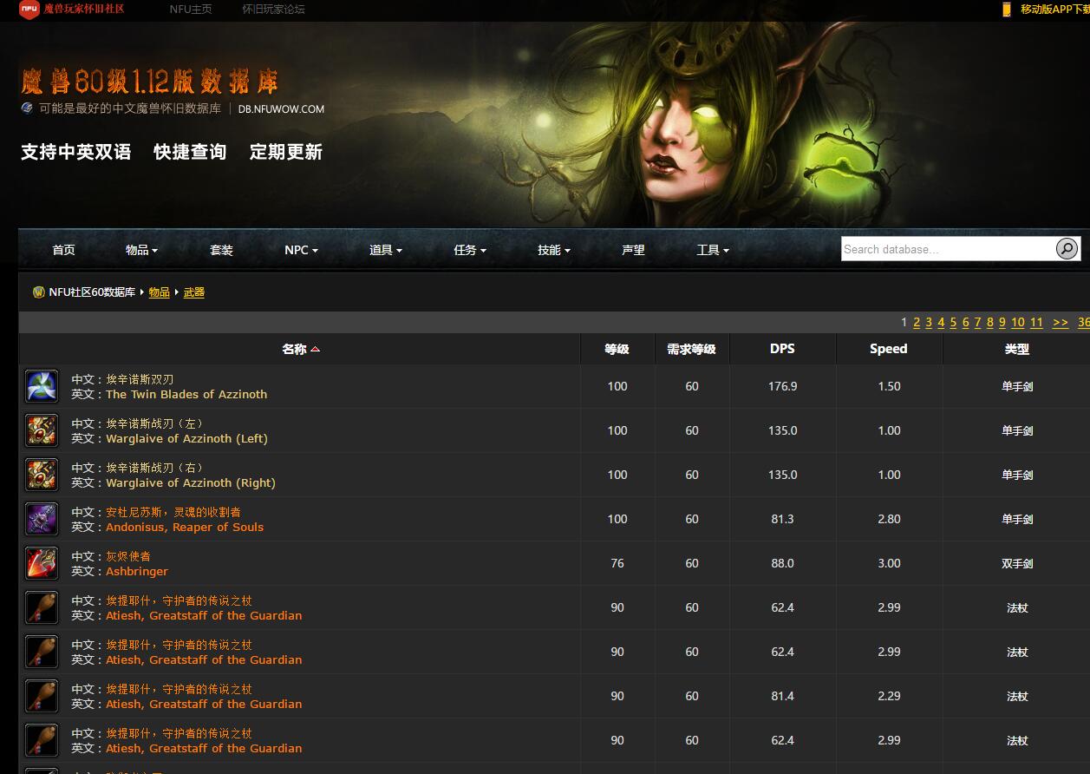The height and width of the screenshot is (774, 1090).
Task: Click the Ashbringer sword icon
Action: click(42, 563)
